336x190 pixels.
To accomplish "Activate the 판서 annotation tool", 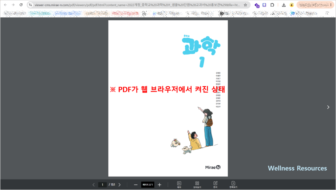I will [x=215, y=185].
